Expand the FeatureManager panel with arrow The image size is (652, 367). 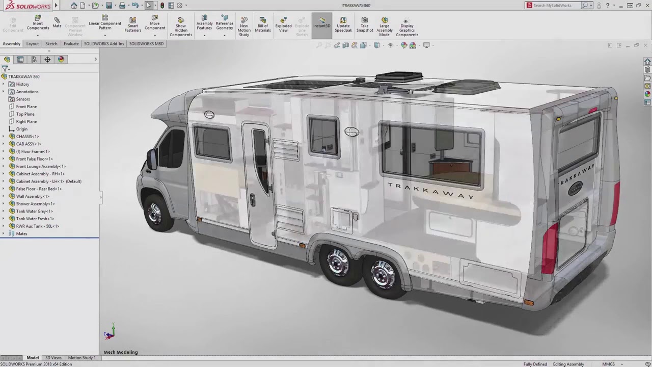[x=95, y=59]
